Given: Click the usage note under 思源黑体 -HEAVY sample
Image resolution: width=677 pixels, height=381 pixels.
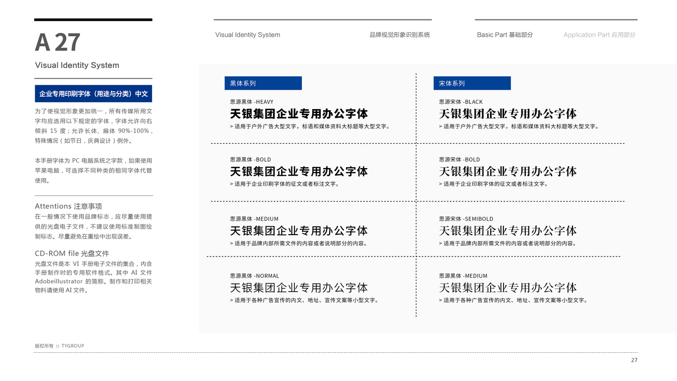Looking at the screenshot, I should coord(310,127).
